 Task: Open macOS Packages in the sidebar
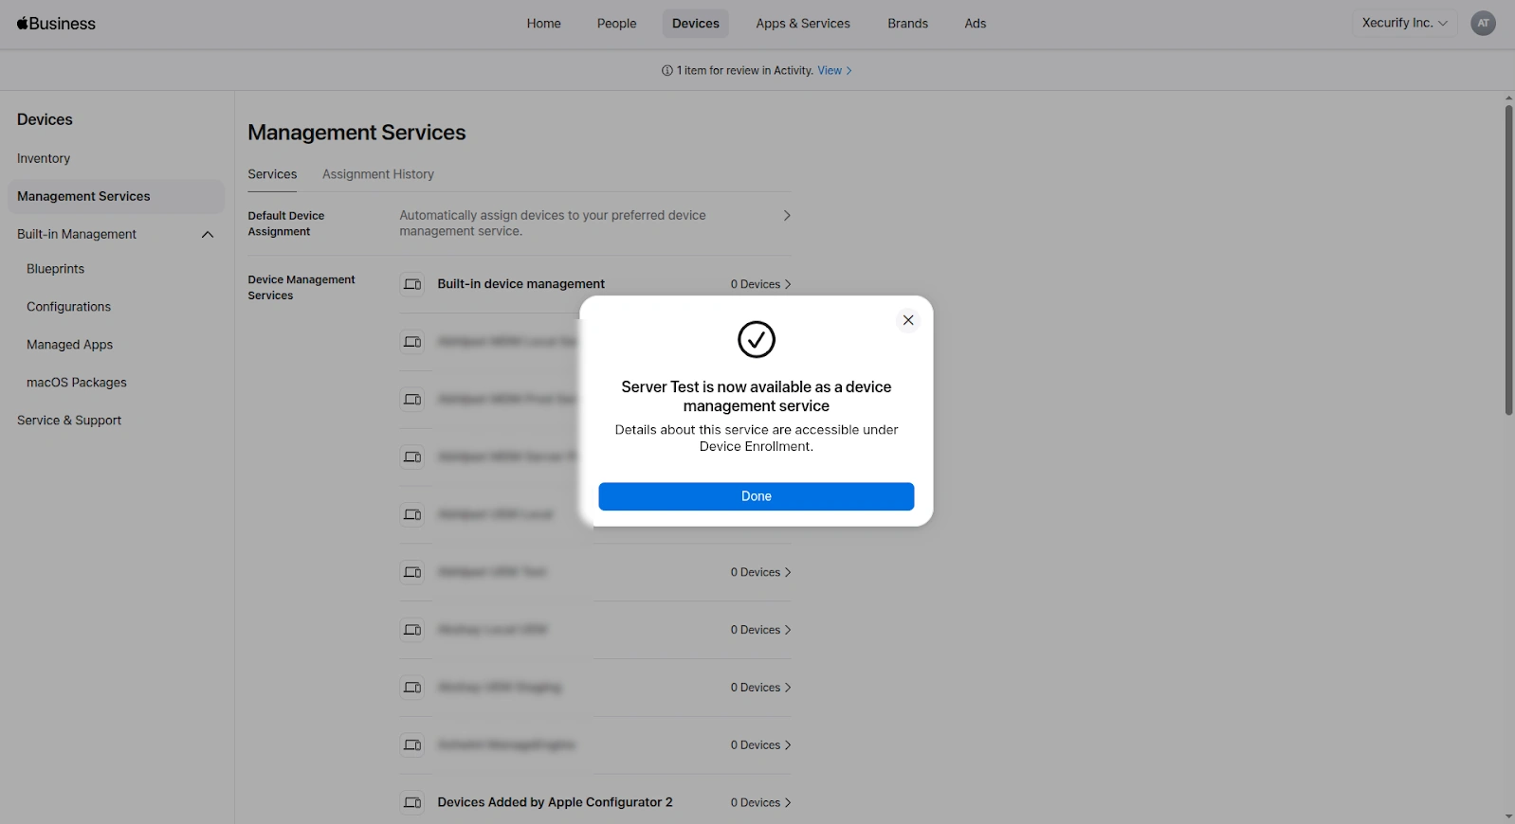[77, 383]
